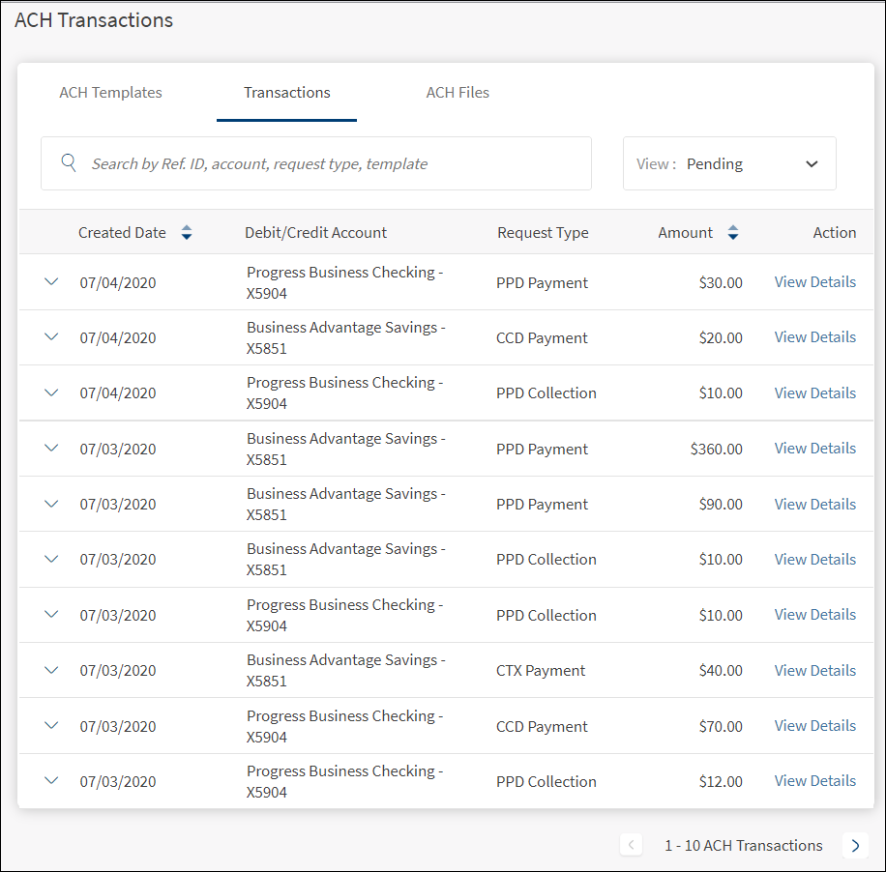Click the previous page arrow
The image size is (886, 872).
point(631,845)
